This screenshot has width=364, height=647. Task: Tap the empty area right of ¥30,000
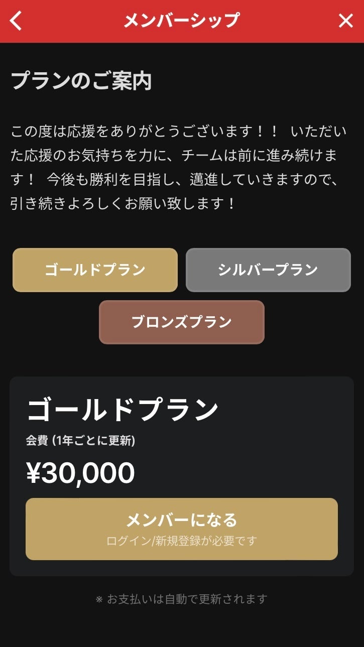(x=241, y=473)
